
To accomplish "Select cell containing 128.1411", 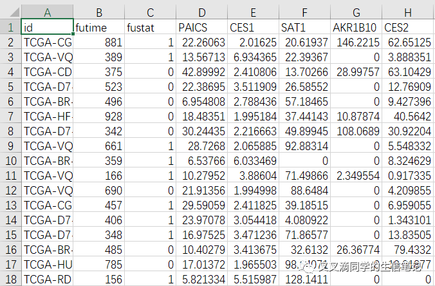I will pyautogui.click(x=304, y=280).
